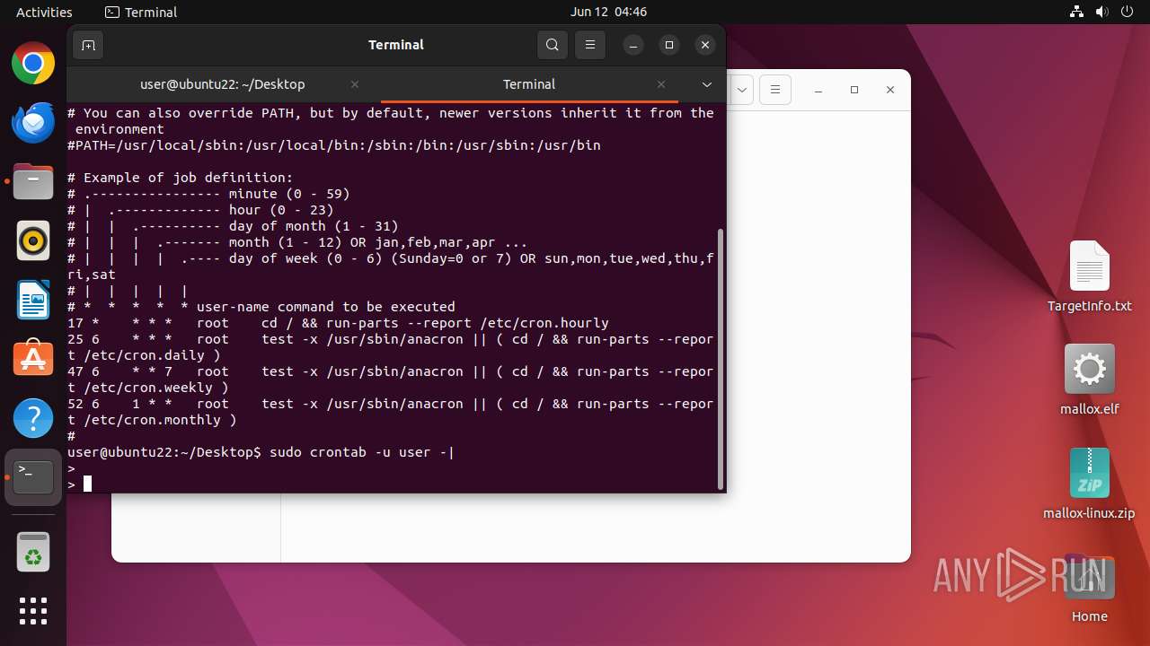This screenshot has width=1150, height=646.
Task: Minimize the Files window behind the terminal
Action: pyautogui.click(x=818, y=90)
